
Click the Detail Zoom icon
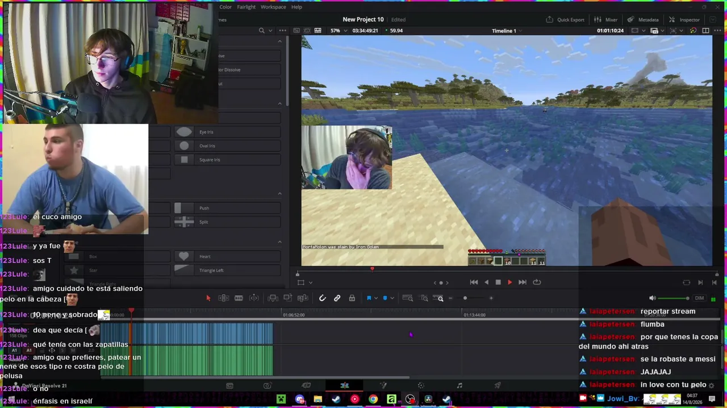[424, 298]
